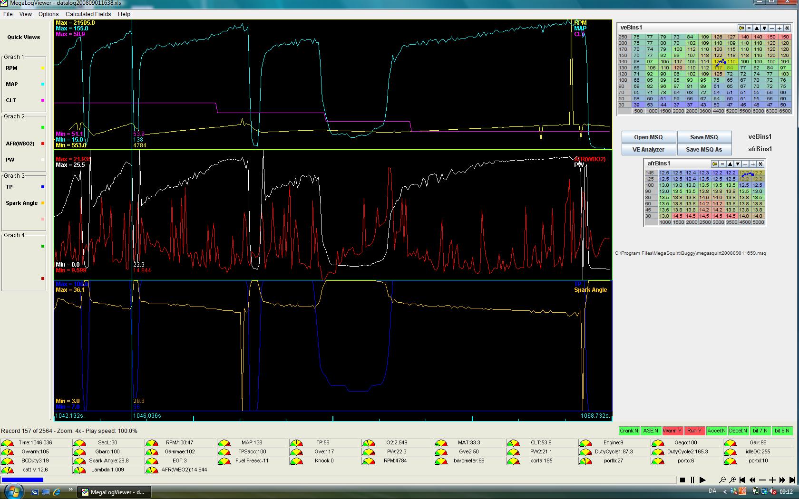Image resolution: width=799 pixels, height=499 pixels.
Task: Select the RPM field in Graph 1
Action: click(x=11, y=68)
